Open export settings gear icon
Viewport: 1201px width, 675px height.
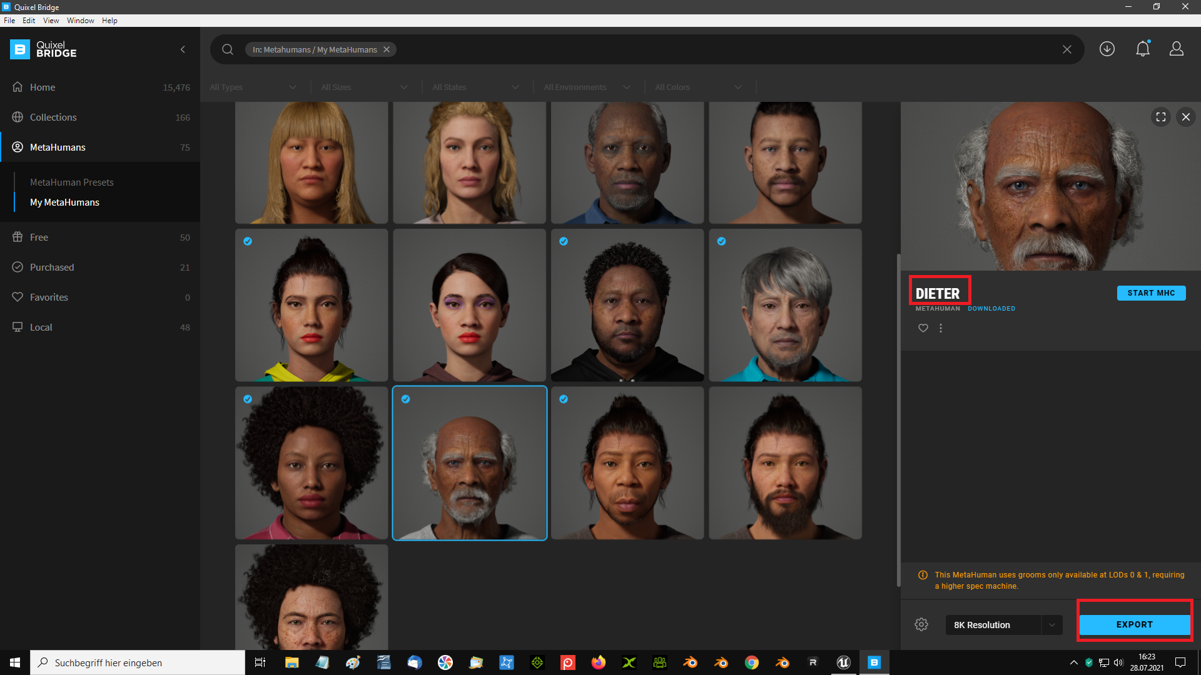click(921, 624)
